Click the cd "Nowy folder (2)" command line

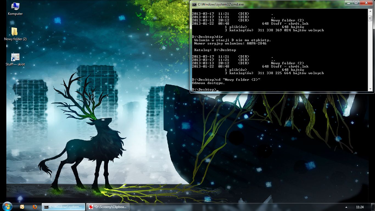[x=226, y=80]
